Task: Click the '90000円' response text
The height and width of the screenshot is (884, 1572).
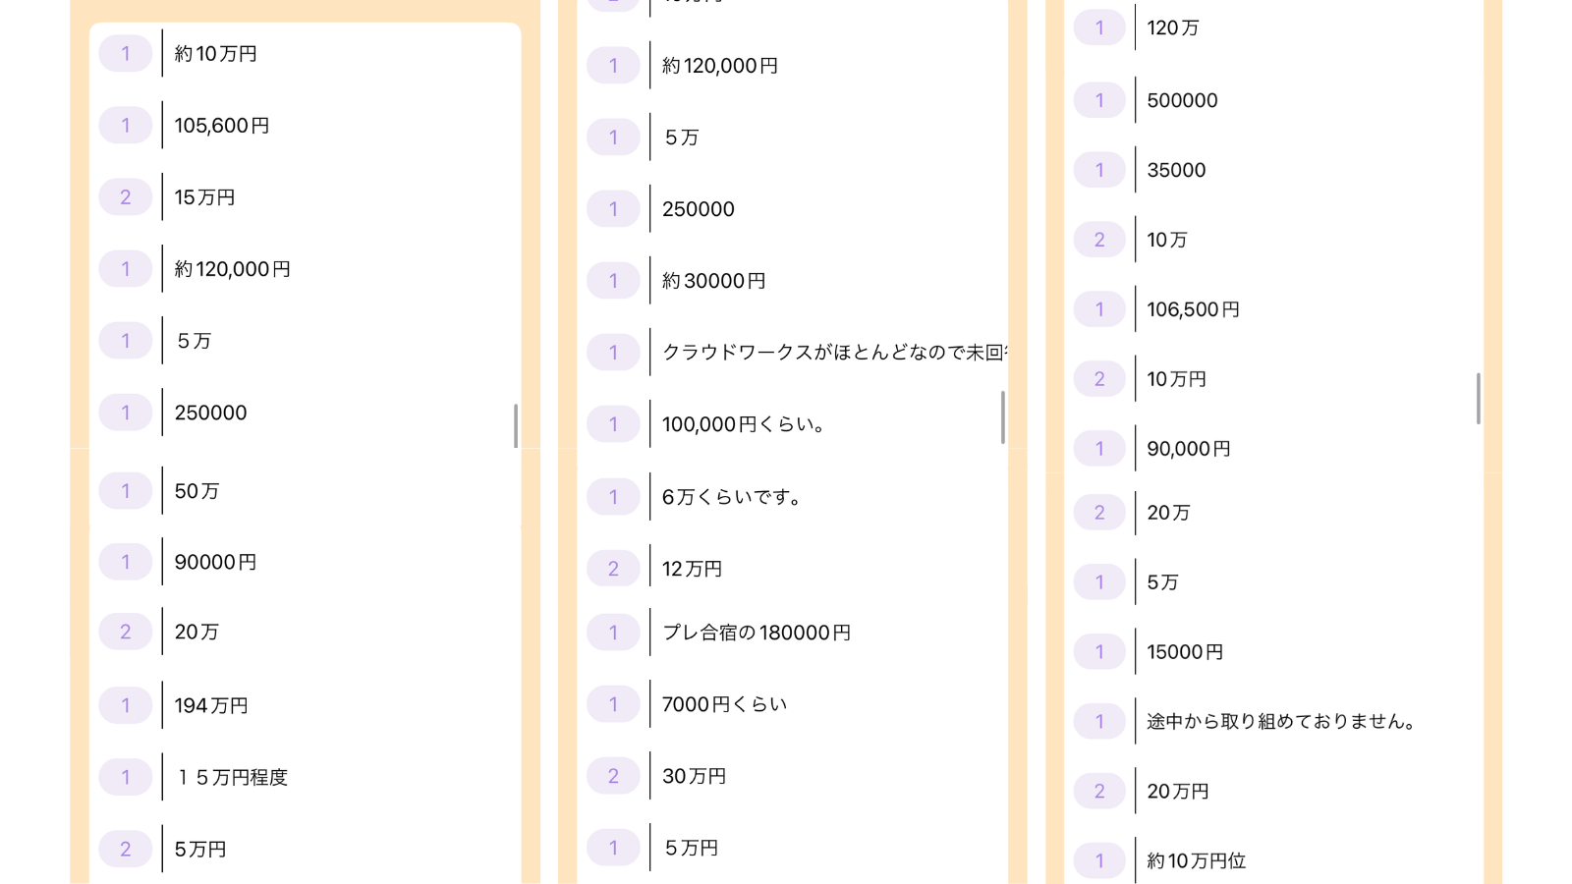Action: [215, 562]
